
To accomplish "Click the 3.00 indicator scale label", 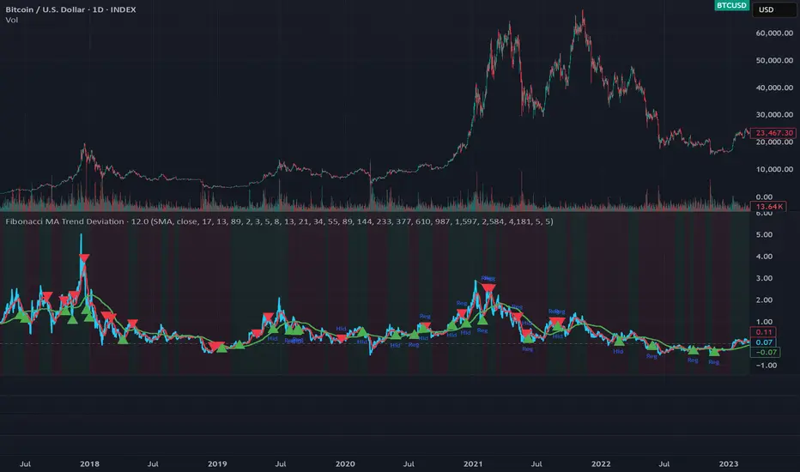I will coord(764,278).
